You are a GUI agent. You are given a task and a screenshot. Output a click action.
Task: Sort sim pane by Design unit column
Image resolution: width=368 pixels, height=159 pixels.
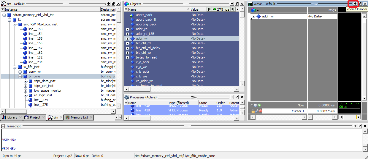(108, 9)
